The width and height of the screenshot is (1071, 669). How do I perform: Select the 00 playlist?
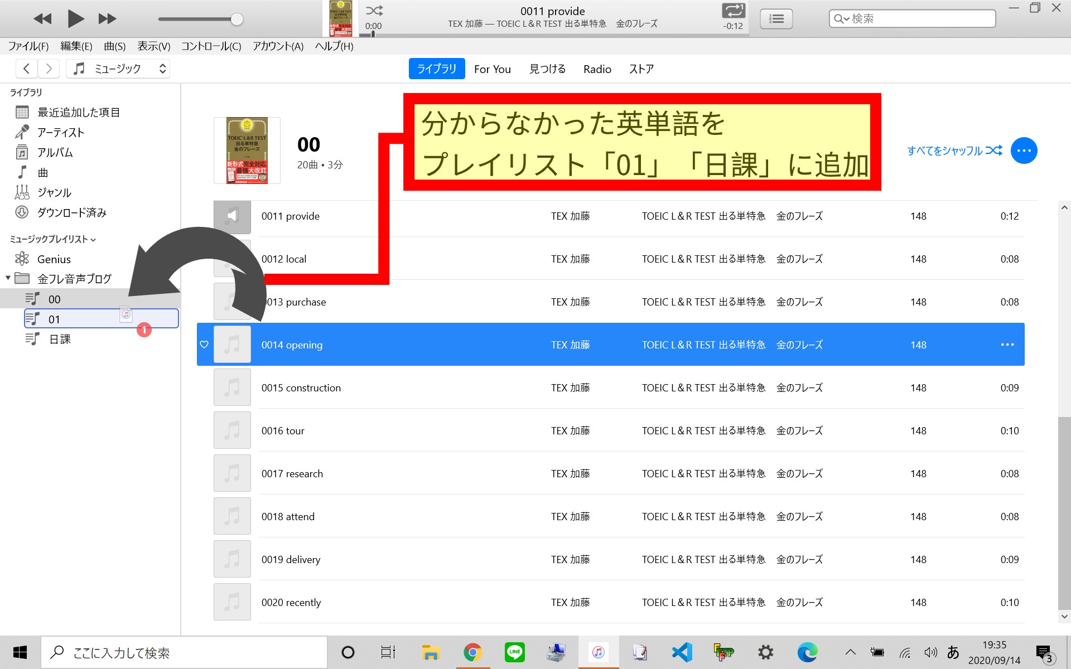pos(90,299)
